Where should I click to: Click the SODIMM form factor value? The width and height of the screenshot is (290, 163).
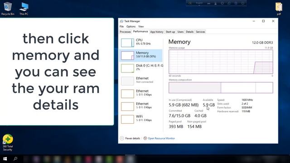tap(246, 107)
